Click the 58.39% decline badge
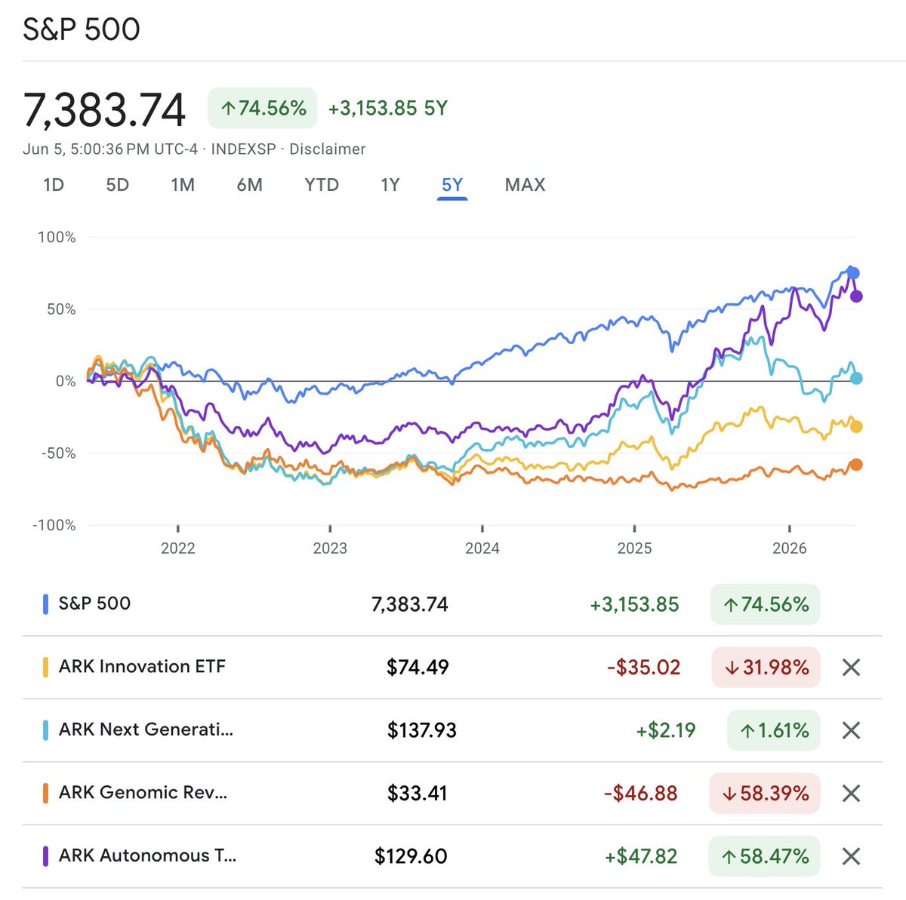The width and height of the screenshot is (906, 900). [765, 794]
